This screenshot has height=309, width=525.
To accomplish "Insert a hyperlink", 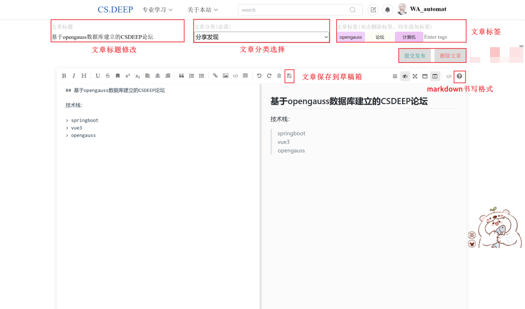I will point(215,76).
